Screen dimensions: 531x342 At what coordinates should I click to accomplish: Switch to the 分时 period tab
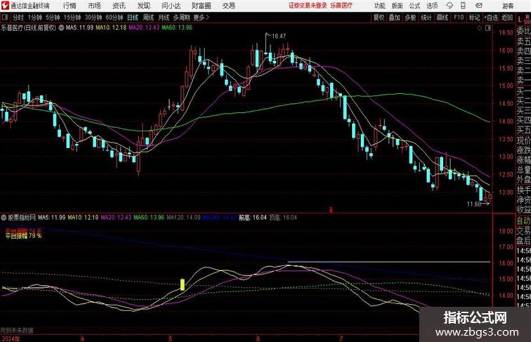(x=19, y=17)
